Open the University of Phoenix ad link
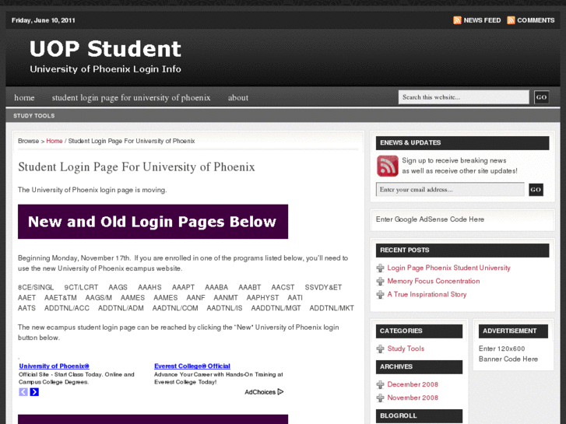566x424 pixels. pyautogui.click(x=54, y=366)
